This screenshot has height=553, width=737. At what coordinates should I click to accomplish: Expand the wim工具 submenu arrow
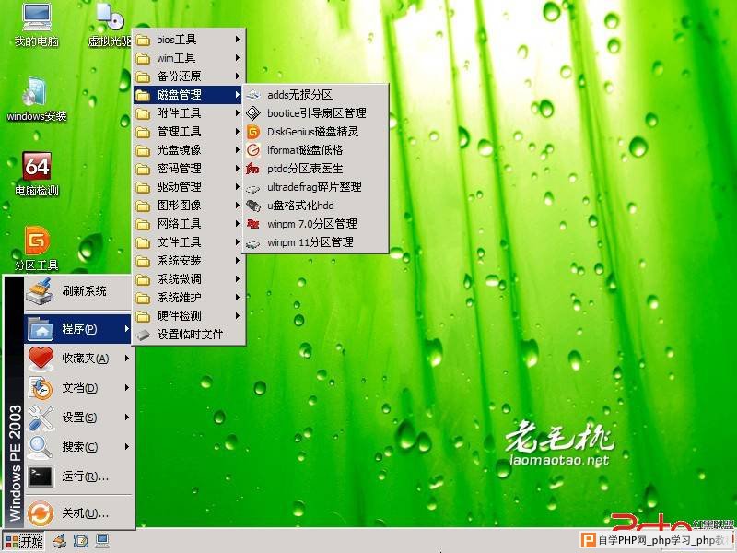(238, 58)
